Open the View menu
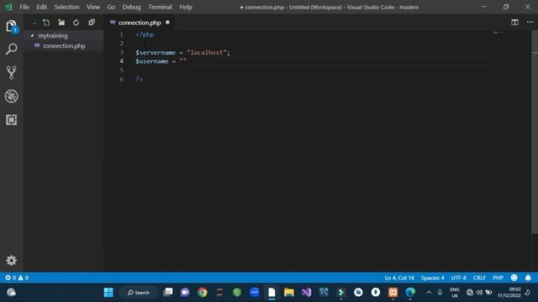 click(x=93, y=7)
